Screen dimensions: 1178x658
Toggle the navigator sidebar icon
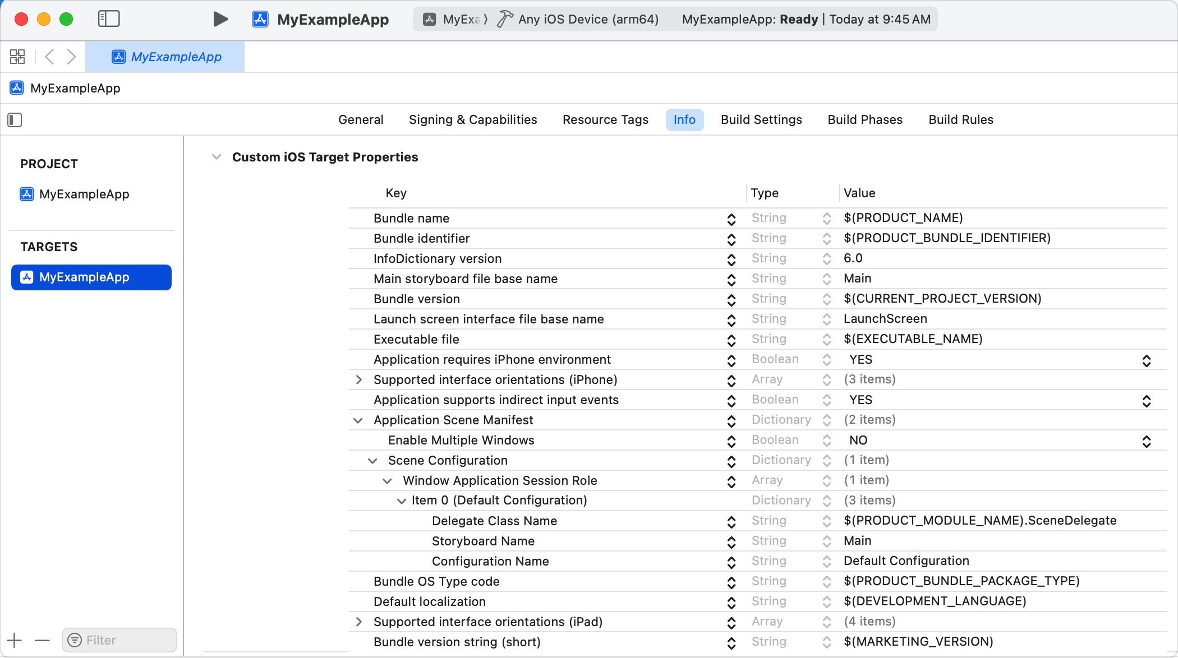[x=109, y=19]
